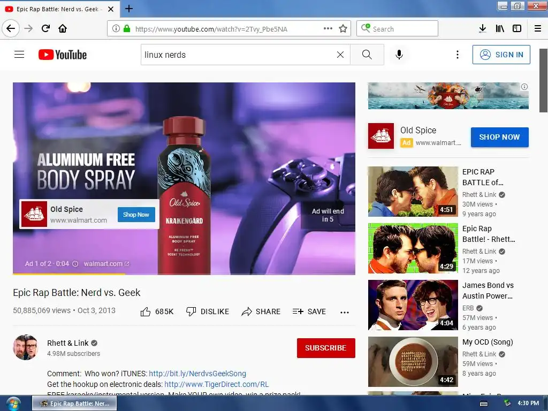Click the Old Spice logo in the video overlay
Screen dimensions: 548x411
[x=34, y=214]
